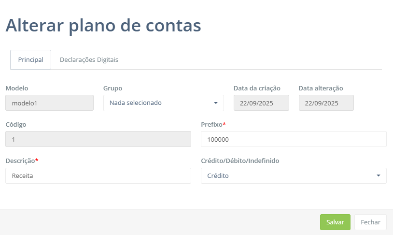The image size is (393, 235).
Task: Click the Salvar button
Action: pyautogui.click(x=335, y=222)
